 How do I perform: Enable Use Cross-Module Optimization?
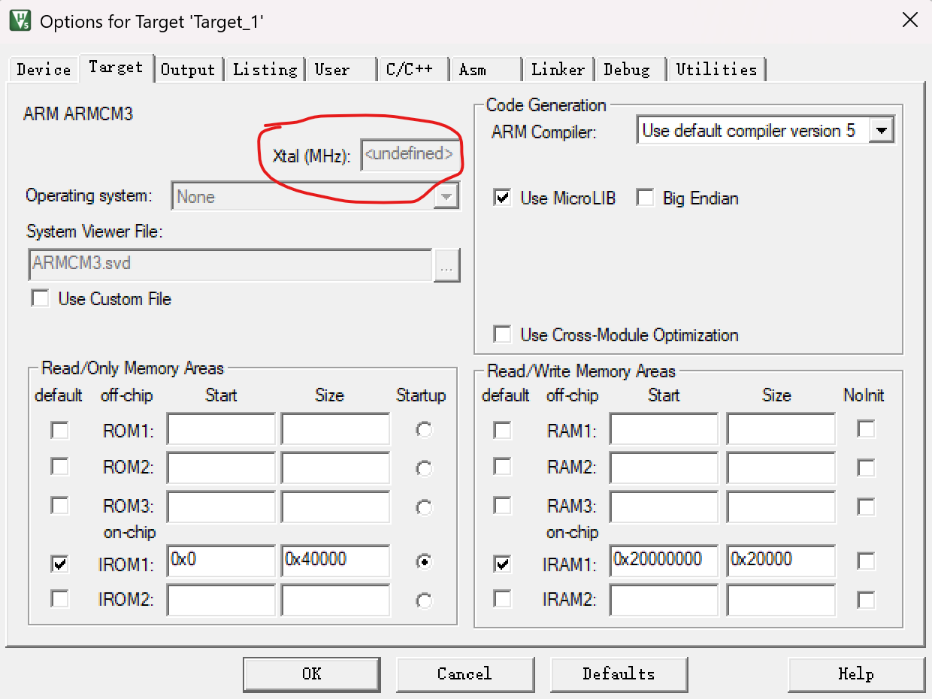click(x=502, y=334)
